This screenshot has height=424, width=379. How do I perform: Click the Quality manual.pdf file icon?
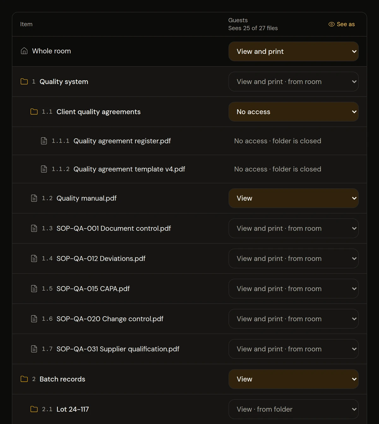point(34,198)
